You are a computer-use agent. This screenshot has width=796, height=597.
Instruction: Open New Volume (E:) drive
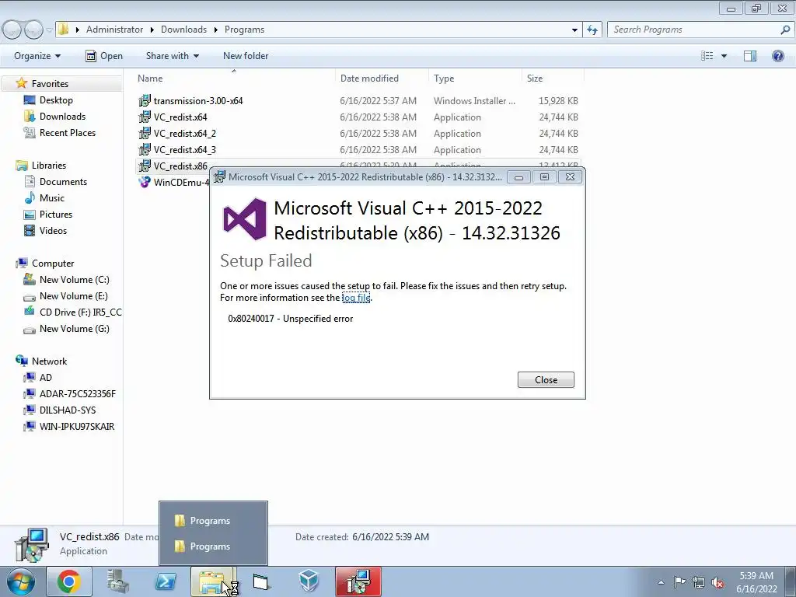pyautogui.click(x=74, y=295)
